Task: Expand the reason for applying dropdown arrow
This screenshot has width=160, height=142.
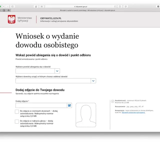Action: 57,71
